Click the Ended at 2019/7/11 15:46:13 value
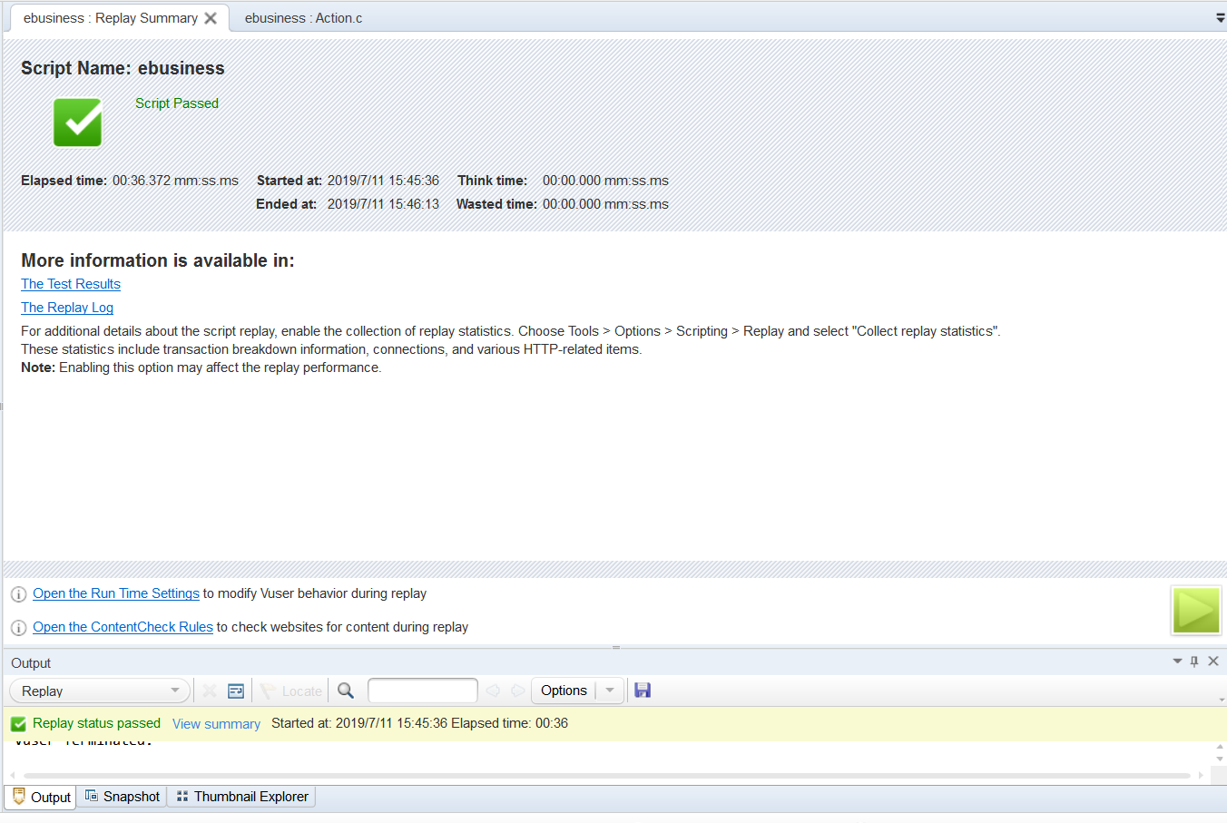The image size is (1227, 823). tap(383, 204)
